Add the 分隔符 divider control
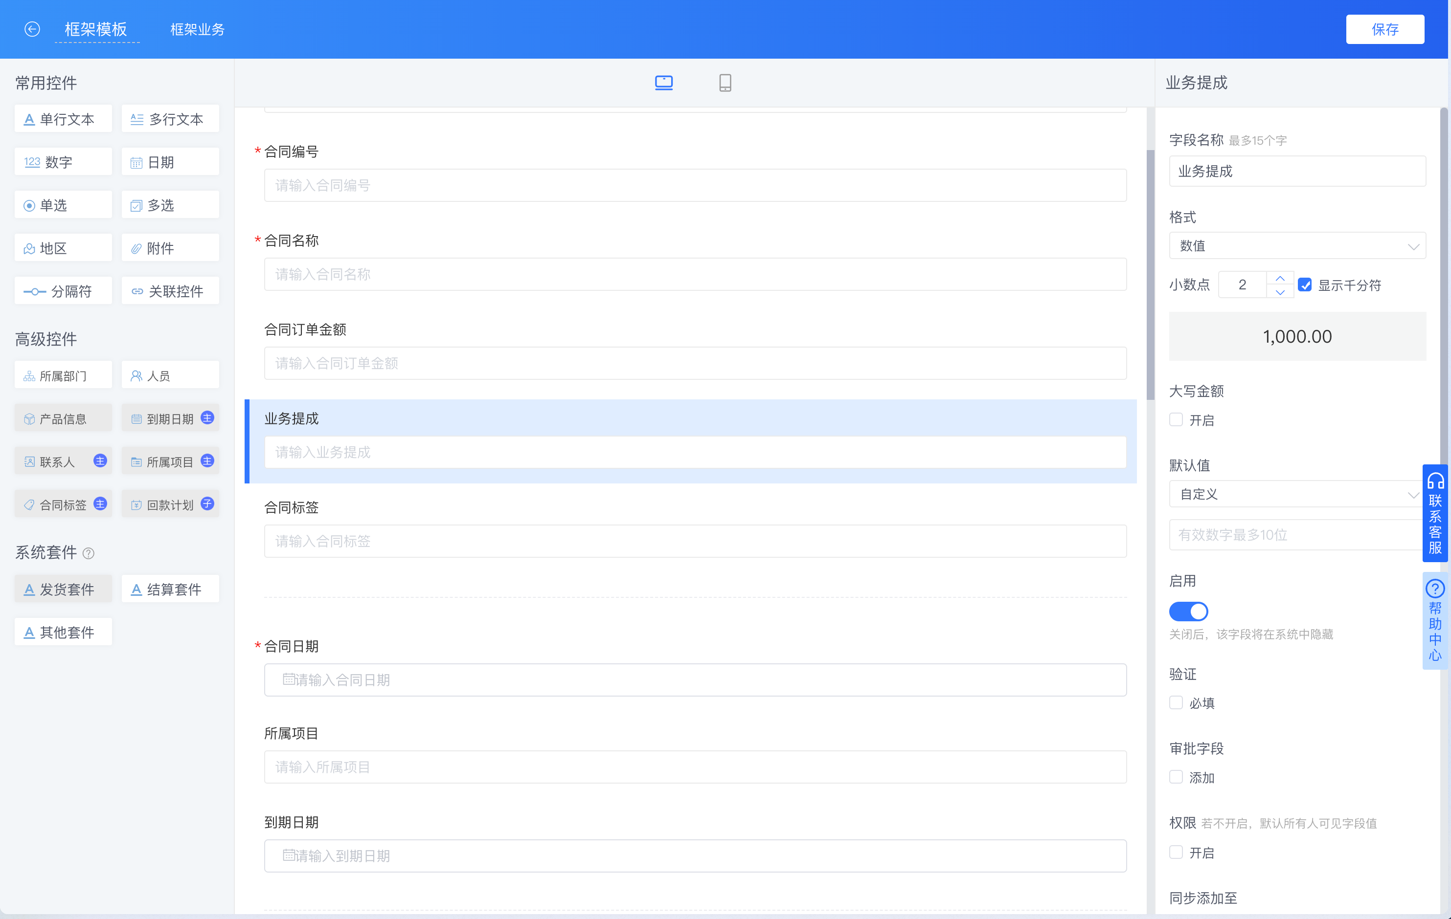The width and height of the screenshot is (1451, 919). click(x=63, y=291)
